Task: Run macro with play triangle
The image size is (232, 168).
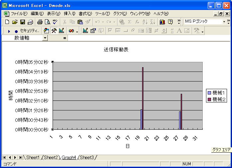Action: click(x=9, y=31)
